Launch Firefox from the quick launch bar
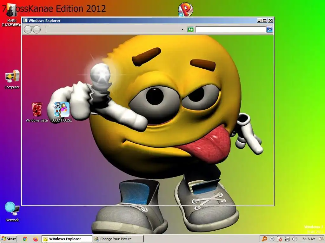The image size is (325, 243). tap(36, 239)
